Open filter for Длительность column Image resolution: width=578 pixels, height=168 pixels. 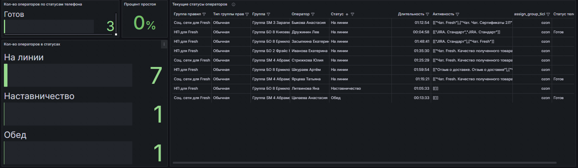[x=428, y=14]
